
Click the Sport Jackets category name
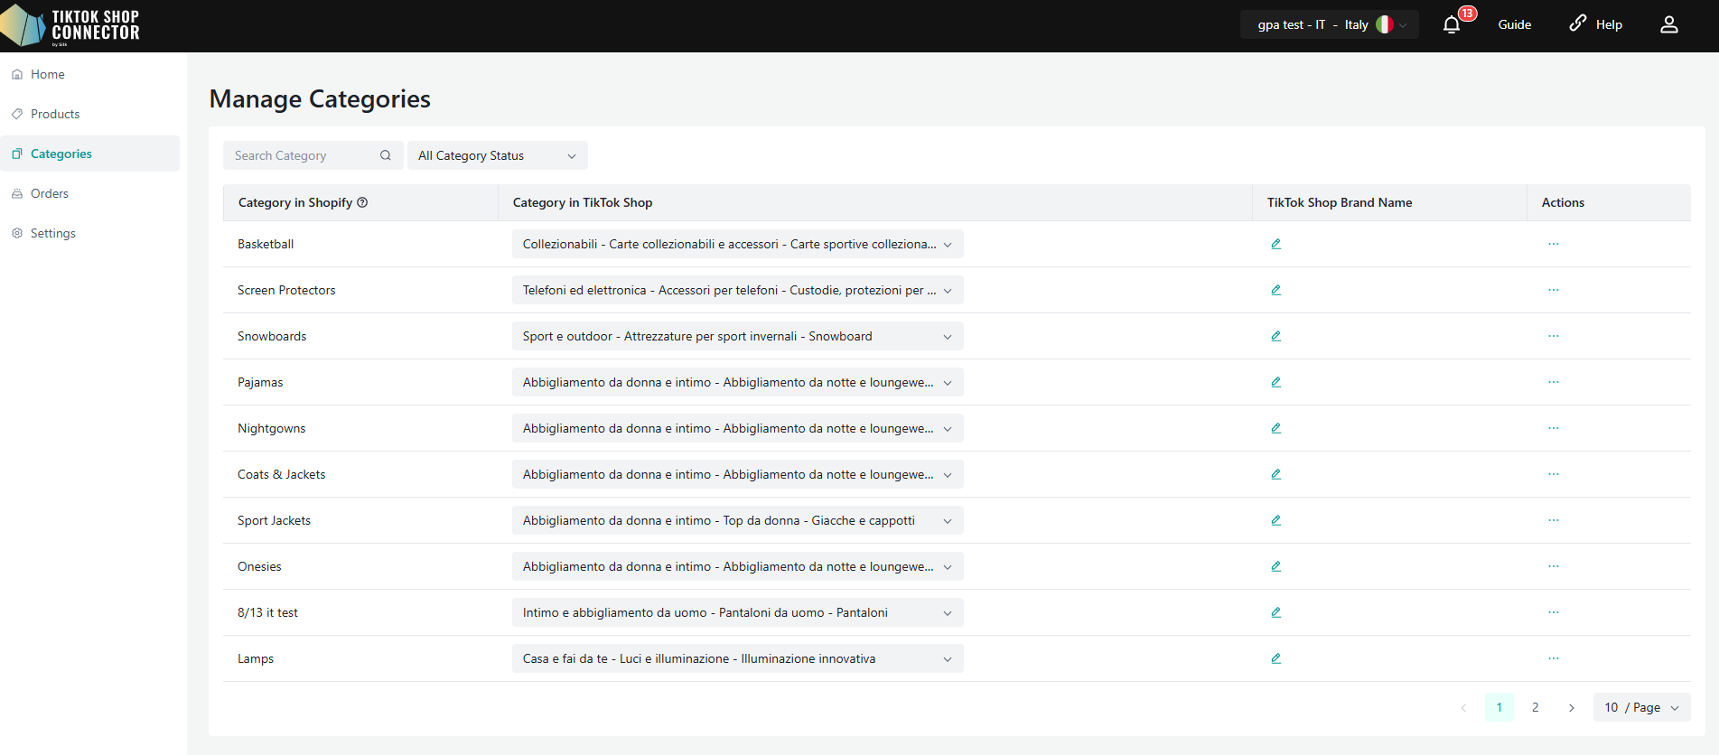pos(274,520)
